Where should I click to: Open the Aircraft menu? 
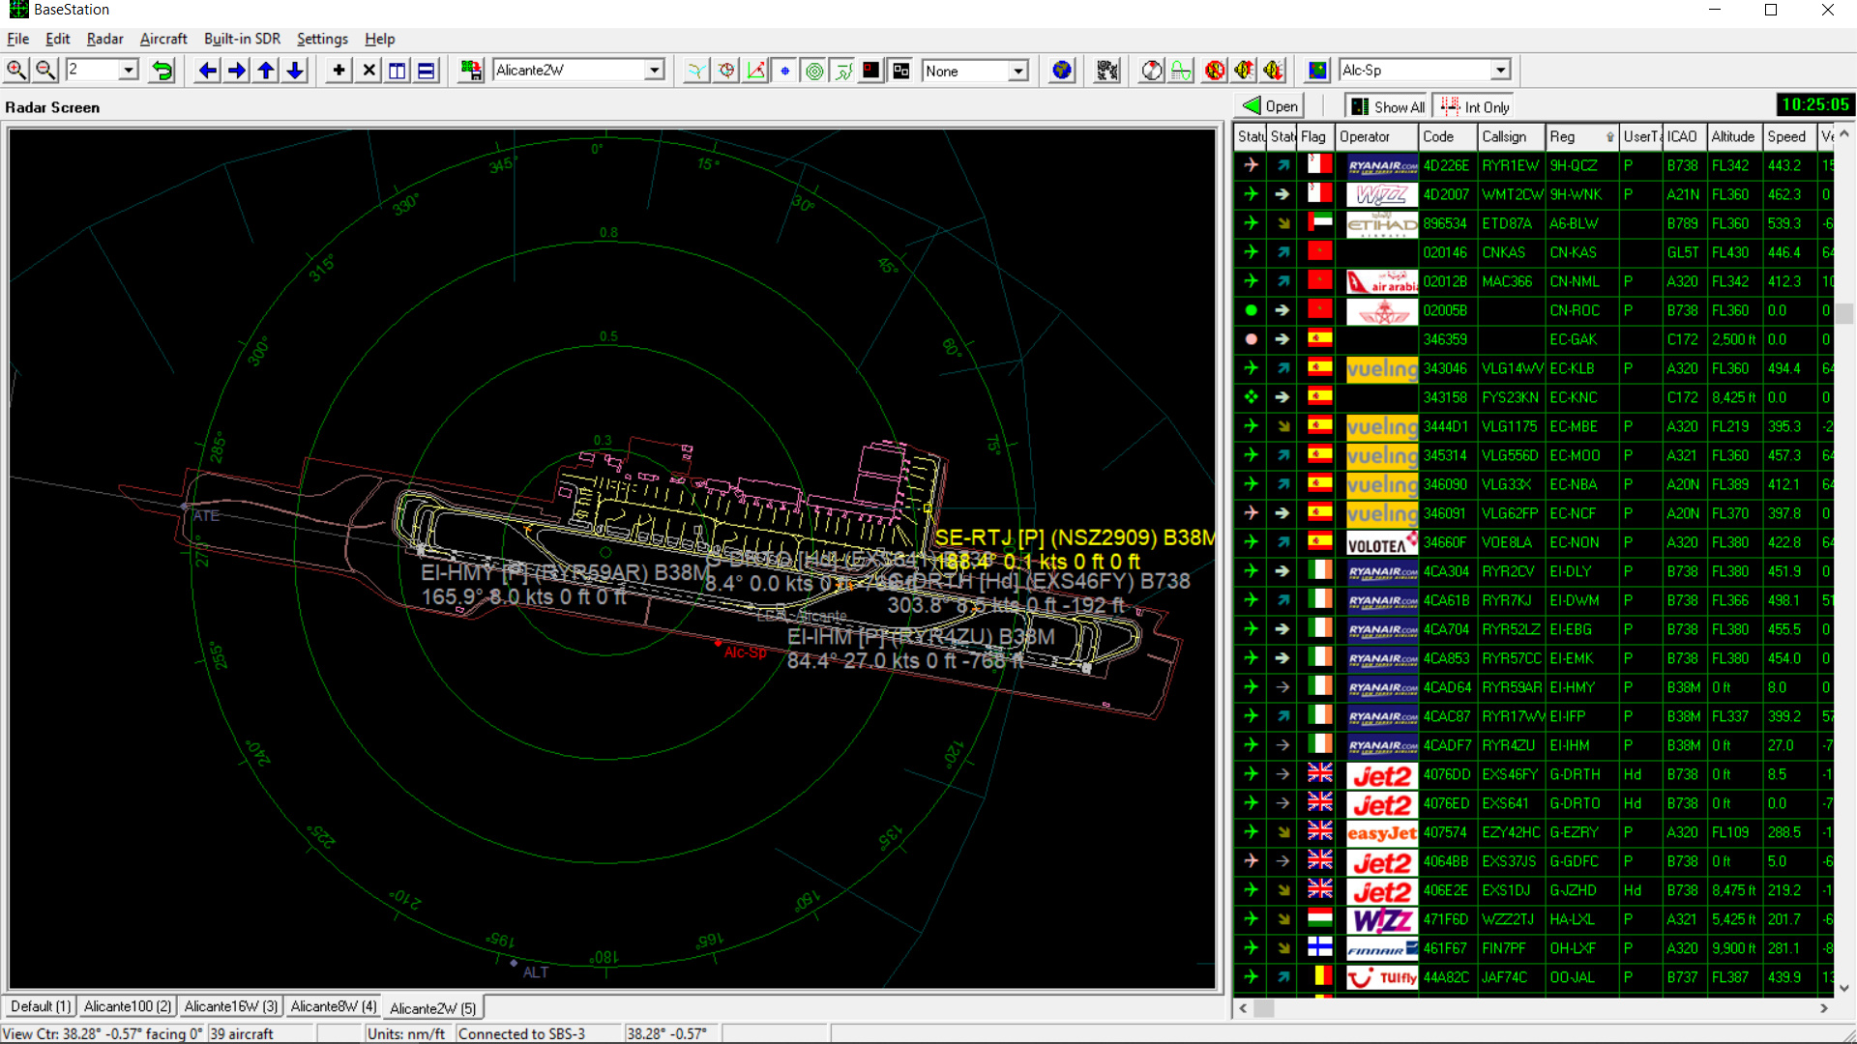[x=163, y=39]
